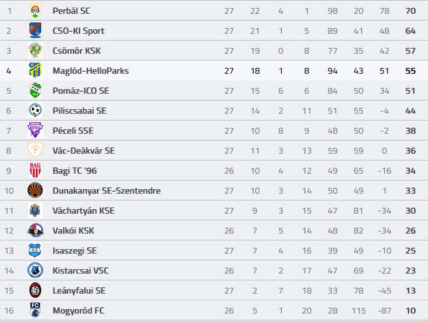Viewport: 428px width, 321px height.
Task: Click the Piliscsabai SE soccer ball logo
Action: pos(35,110)
